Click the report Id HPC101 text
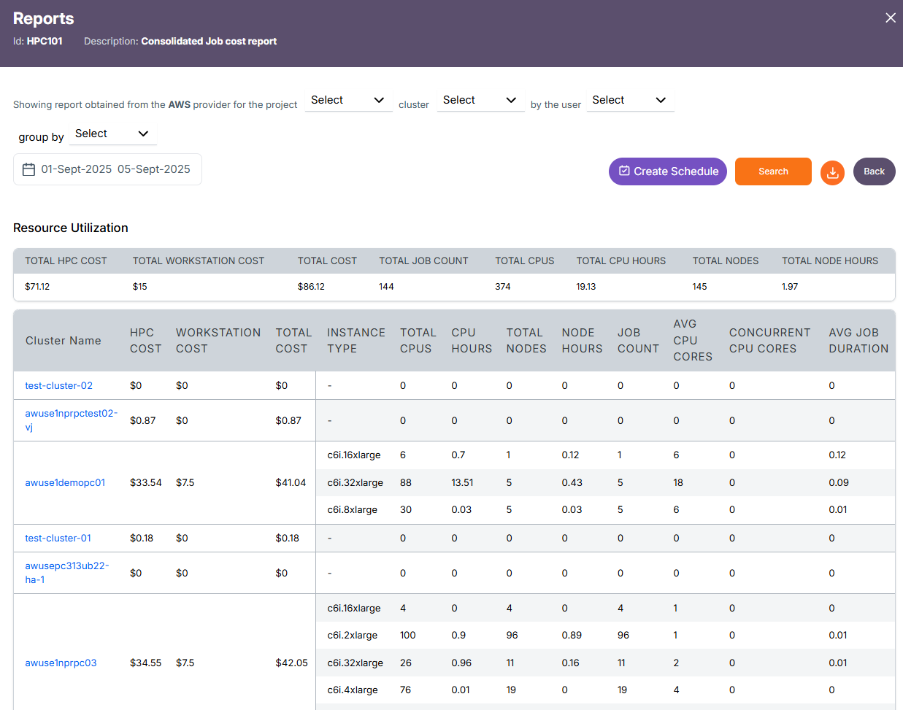Image resolution: width=903 pixels, height=710 pixels. click(x=45, y=41)
